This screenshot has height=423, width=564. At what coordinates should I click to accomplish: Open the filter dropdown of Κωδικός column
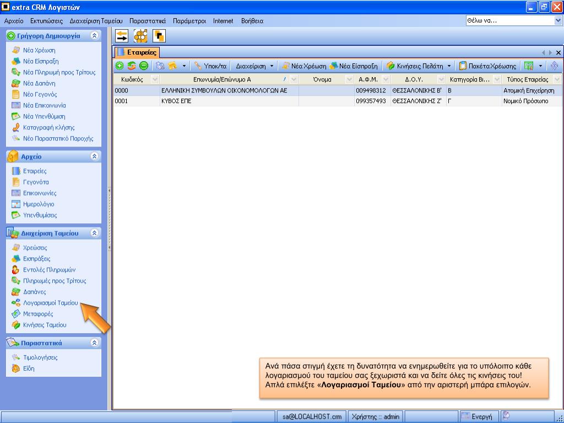pos(155,79)
